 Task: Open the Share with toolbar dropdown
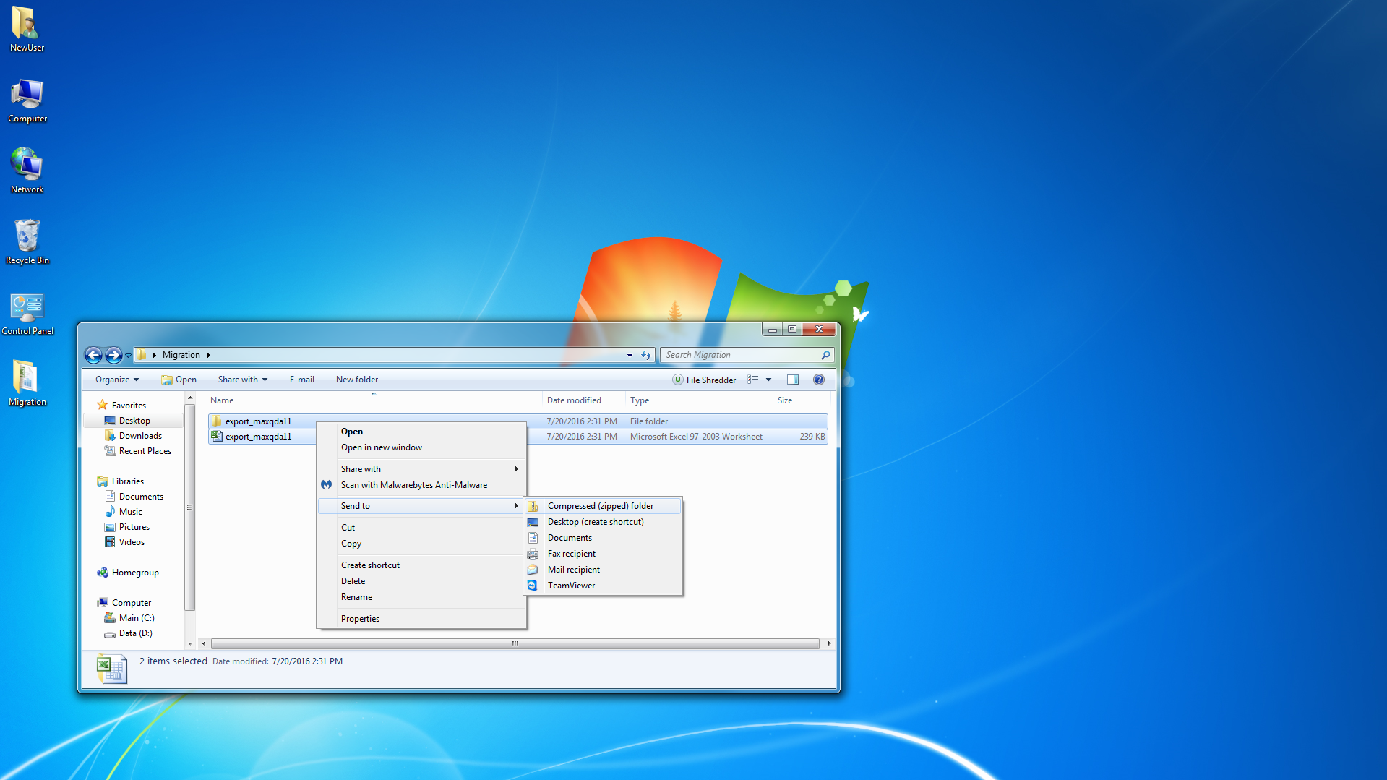tap(243, 380)
